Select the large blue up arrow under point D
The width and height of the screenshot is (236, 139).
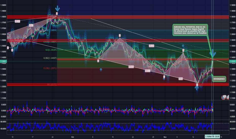197,88
